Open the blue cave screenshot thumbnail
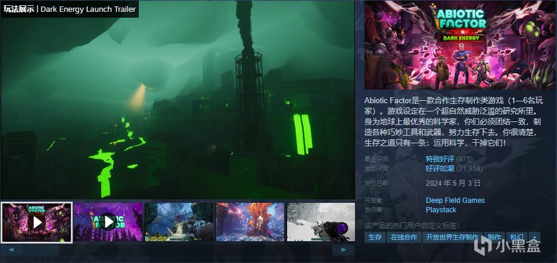Image resolution: width=557 pixels, height=263 pixels. (x=179, y=222)
